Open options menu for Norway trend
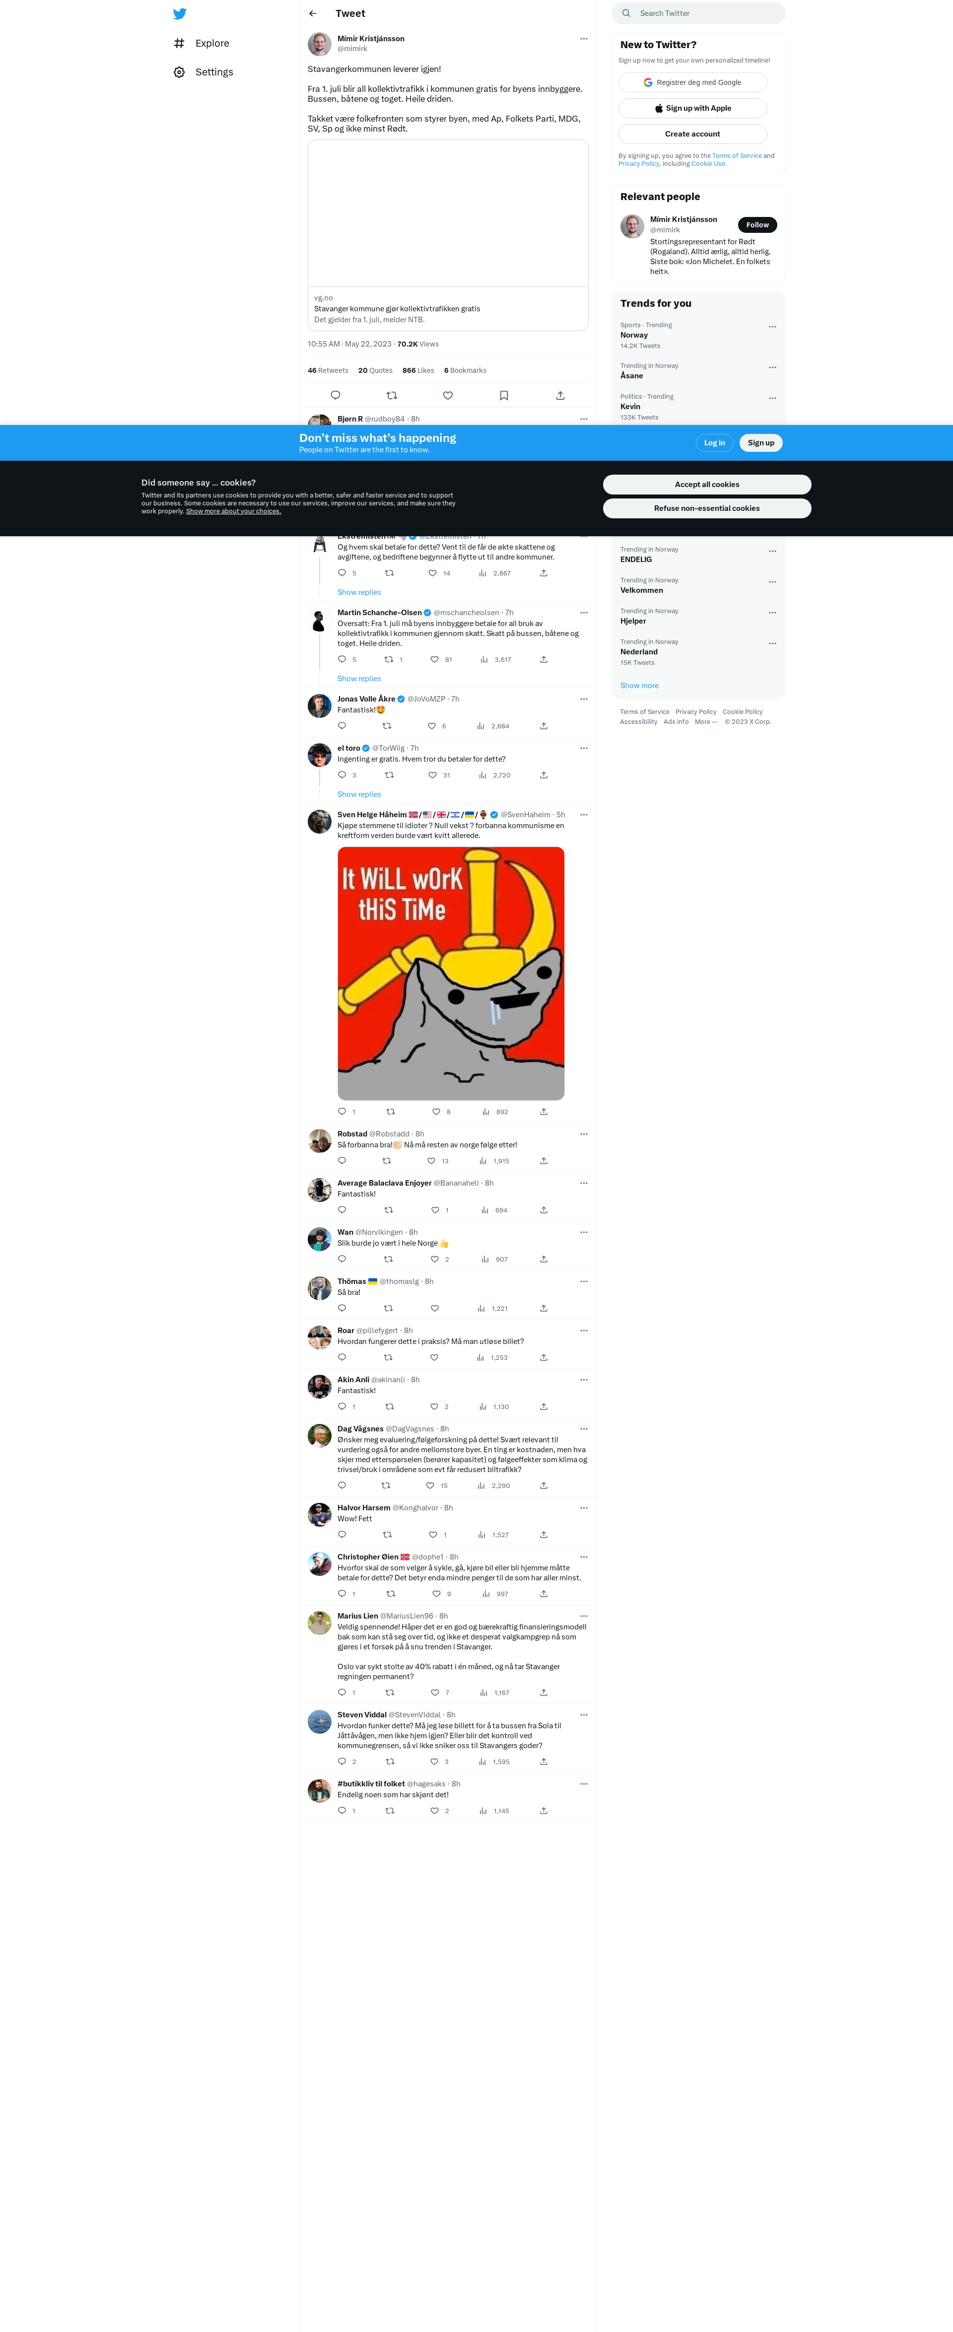This screenshot has width=953, height=2332. pos(772,327)
